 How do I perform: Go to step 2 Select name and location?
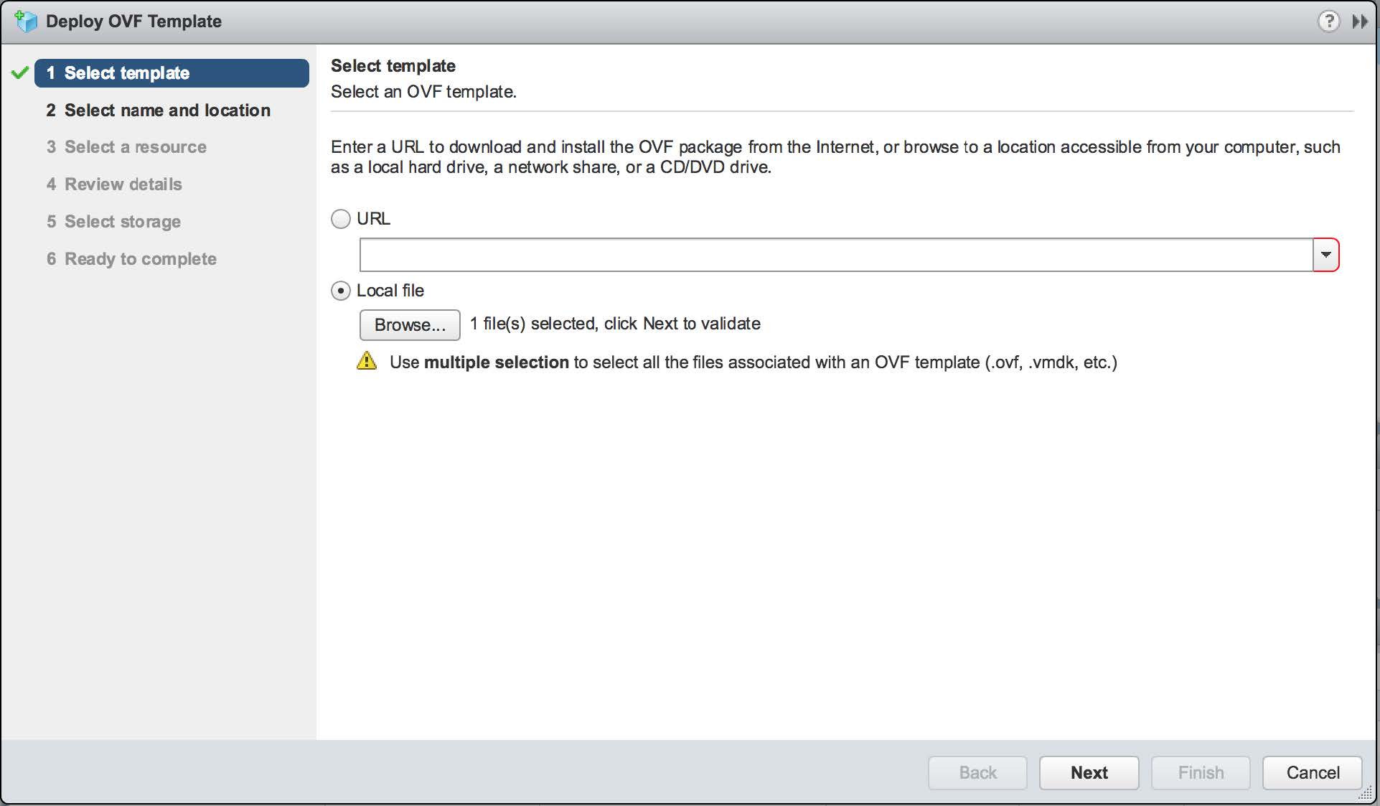pos(159,111)
